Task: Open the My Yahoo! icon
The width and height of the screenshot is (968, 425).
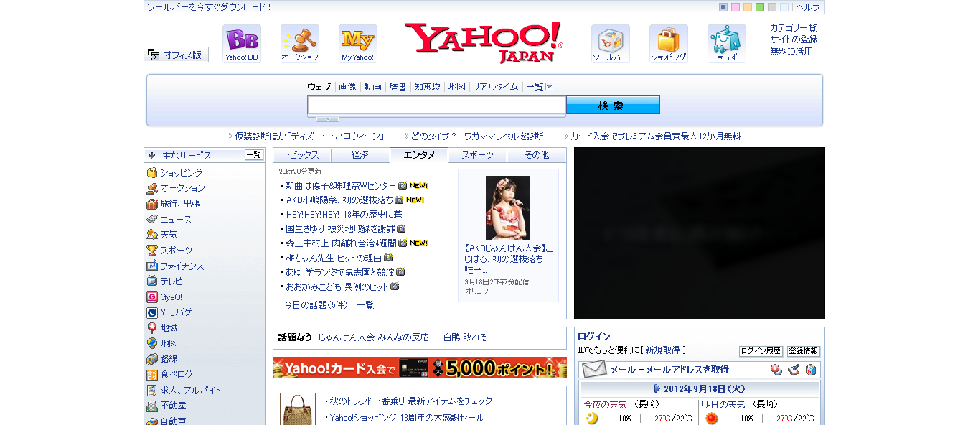Action: [358, 44]
